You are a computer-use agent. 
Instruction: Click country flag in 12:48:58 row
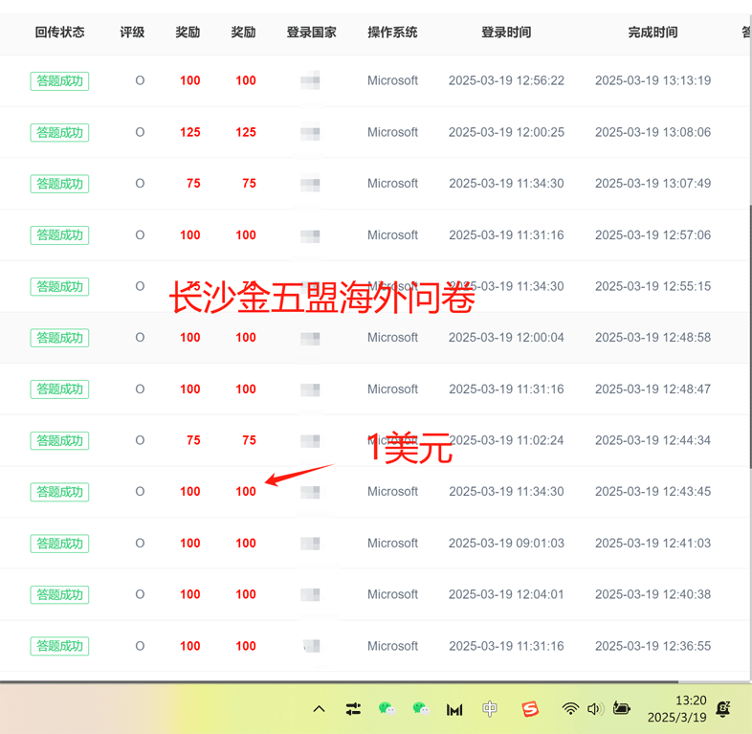tap(310, 338)
